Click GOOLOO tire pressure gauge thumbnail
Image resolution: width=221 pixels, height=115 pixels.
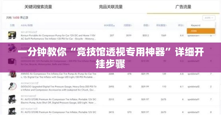12,86
